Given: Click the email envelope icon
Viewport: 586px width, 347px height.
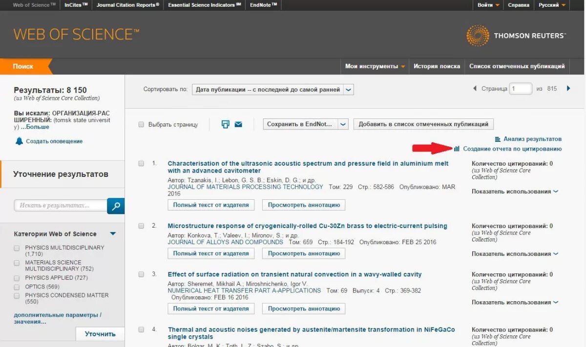Looking at the screenshot, I should pos(238,124).
